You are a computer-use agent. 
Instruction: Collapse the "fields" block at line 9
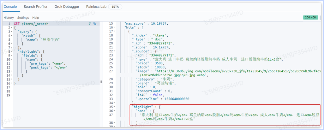[11, 56]
